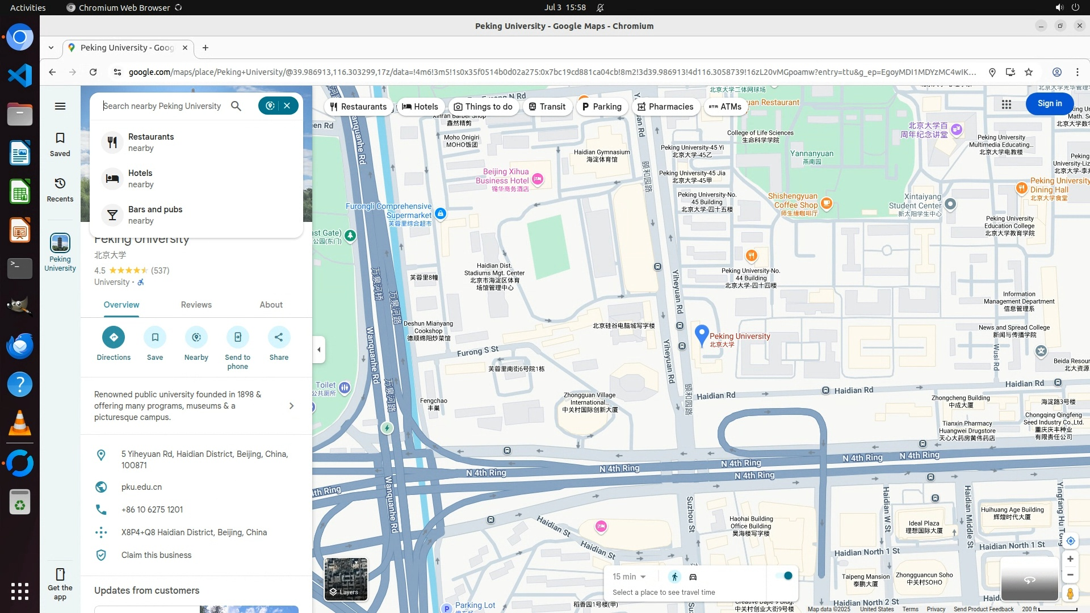This screenshot has width=1090, height=613.
Task: Click the Sign in button
Action: point(1049,103)
